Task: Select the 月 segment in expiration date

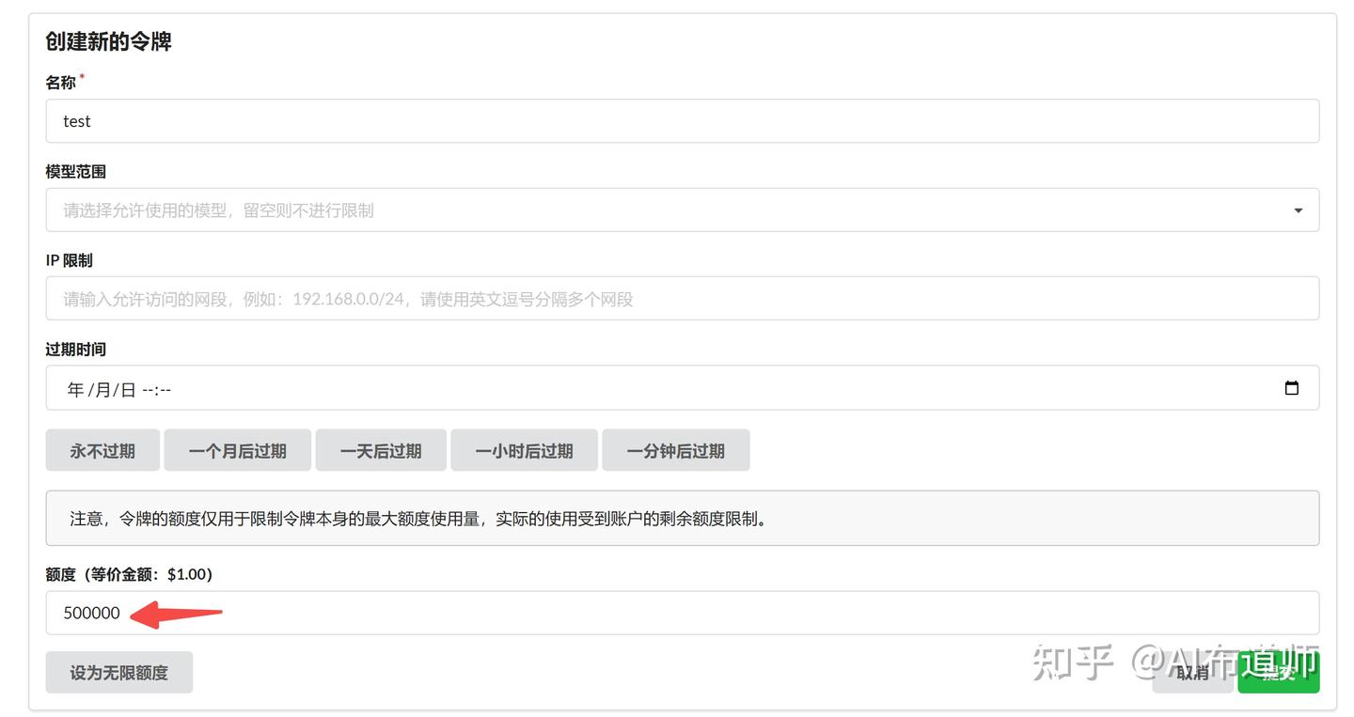Action: point(102,389)
